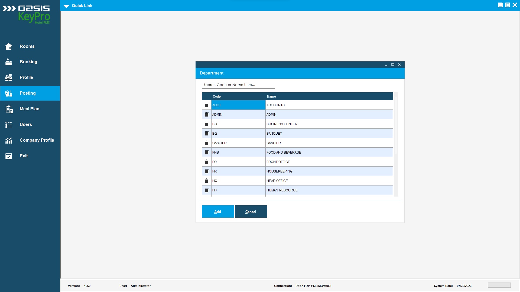The width and height of the screenshot is (520, 292).
Task: Click the Rooms house icon in sidebar
Action: click(x=9, y=47)
